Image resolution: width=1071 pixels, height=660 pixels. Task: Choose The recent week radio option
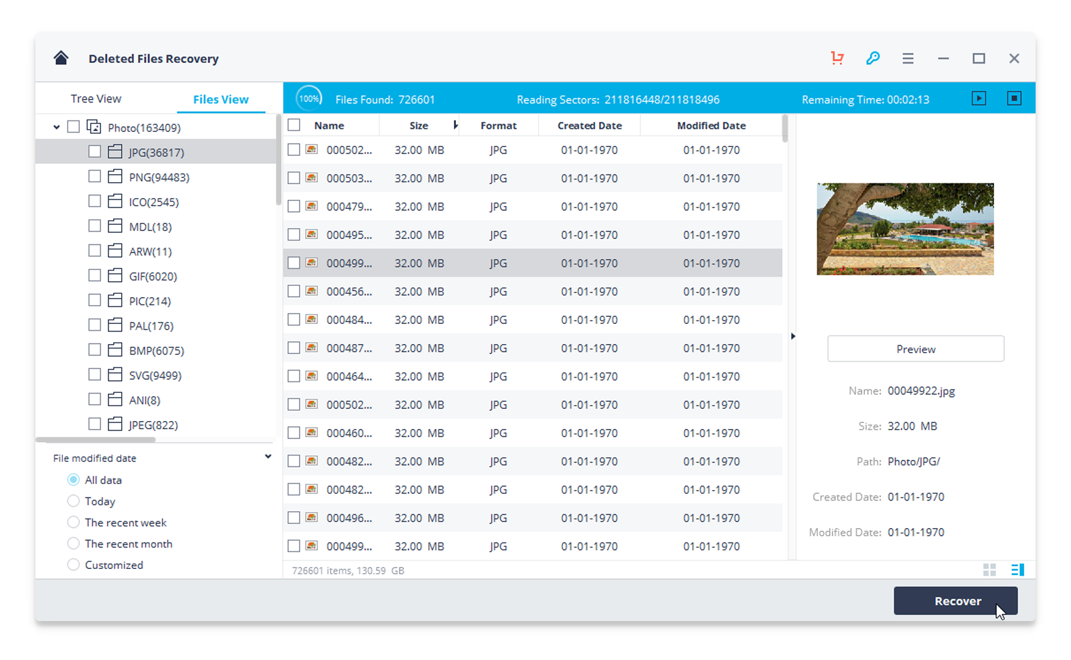click(x=74, y=522)
